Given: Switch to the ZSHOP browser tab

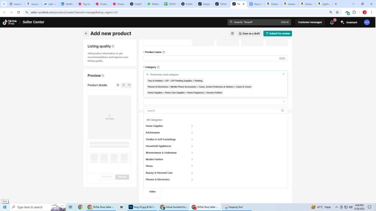Looking at the screenshot, I should [x=170, y=4].
